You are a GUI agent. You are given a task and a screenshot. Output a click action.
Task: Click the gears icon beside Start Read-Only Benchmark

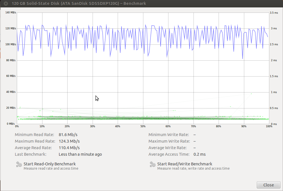[19, 164]
